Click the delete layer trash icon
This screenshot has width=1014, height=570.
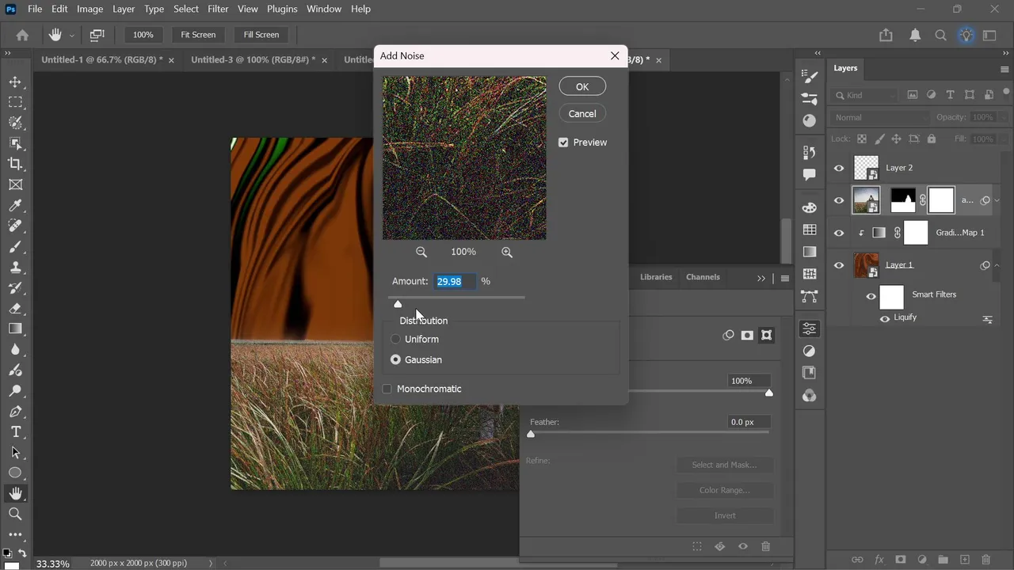(986, 560)
